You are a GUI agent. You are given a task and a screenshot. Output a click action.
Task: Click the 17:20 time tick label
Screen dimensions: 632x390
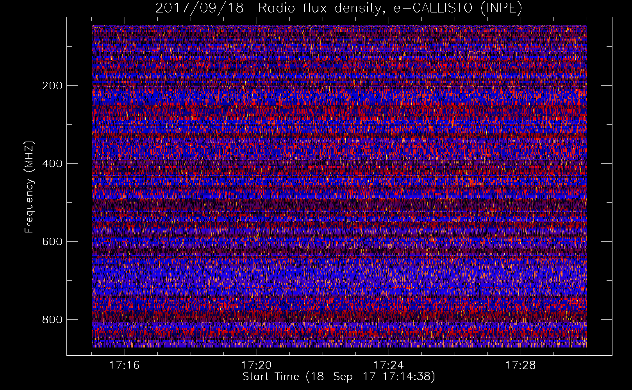[x=257, y=365]
